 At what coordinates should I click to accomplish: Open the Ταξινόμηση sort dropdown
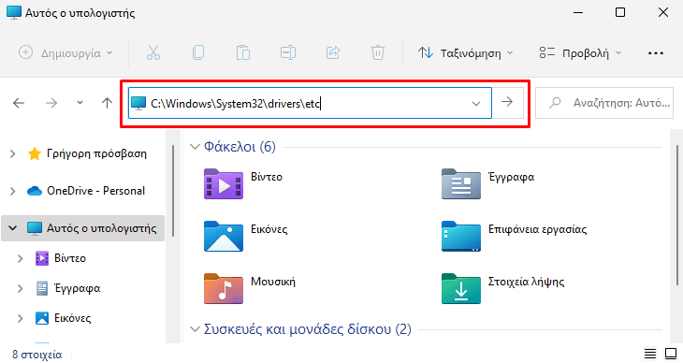466,53
